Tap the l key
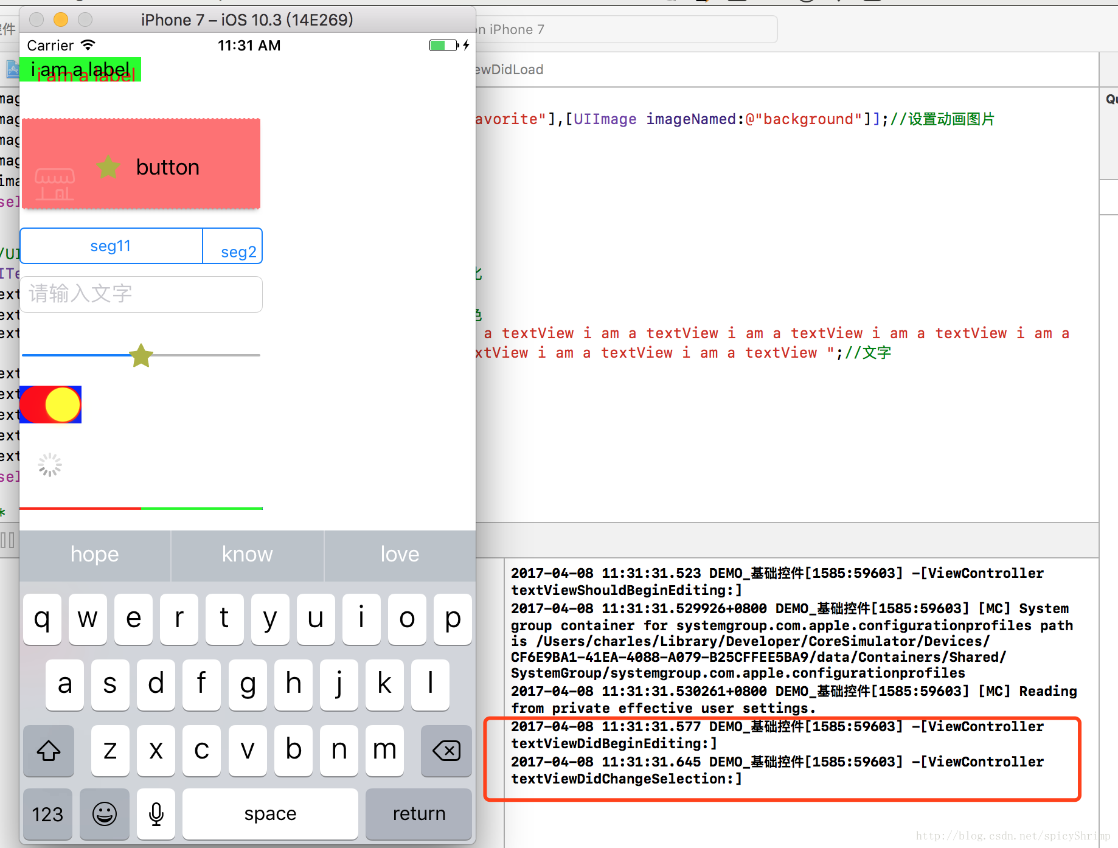This screenshot has width=1118, height=848. coord(430,685)
